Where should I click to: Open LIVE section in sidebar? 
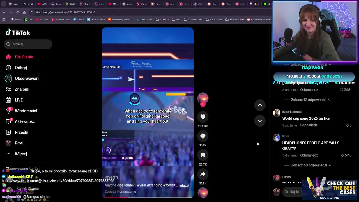15,100
